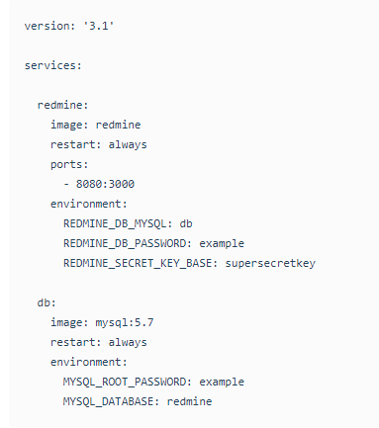The height and width of the screenshot is (428, 379).
Task: Click the supersecretkey value
Action: tap(270, 263)
